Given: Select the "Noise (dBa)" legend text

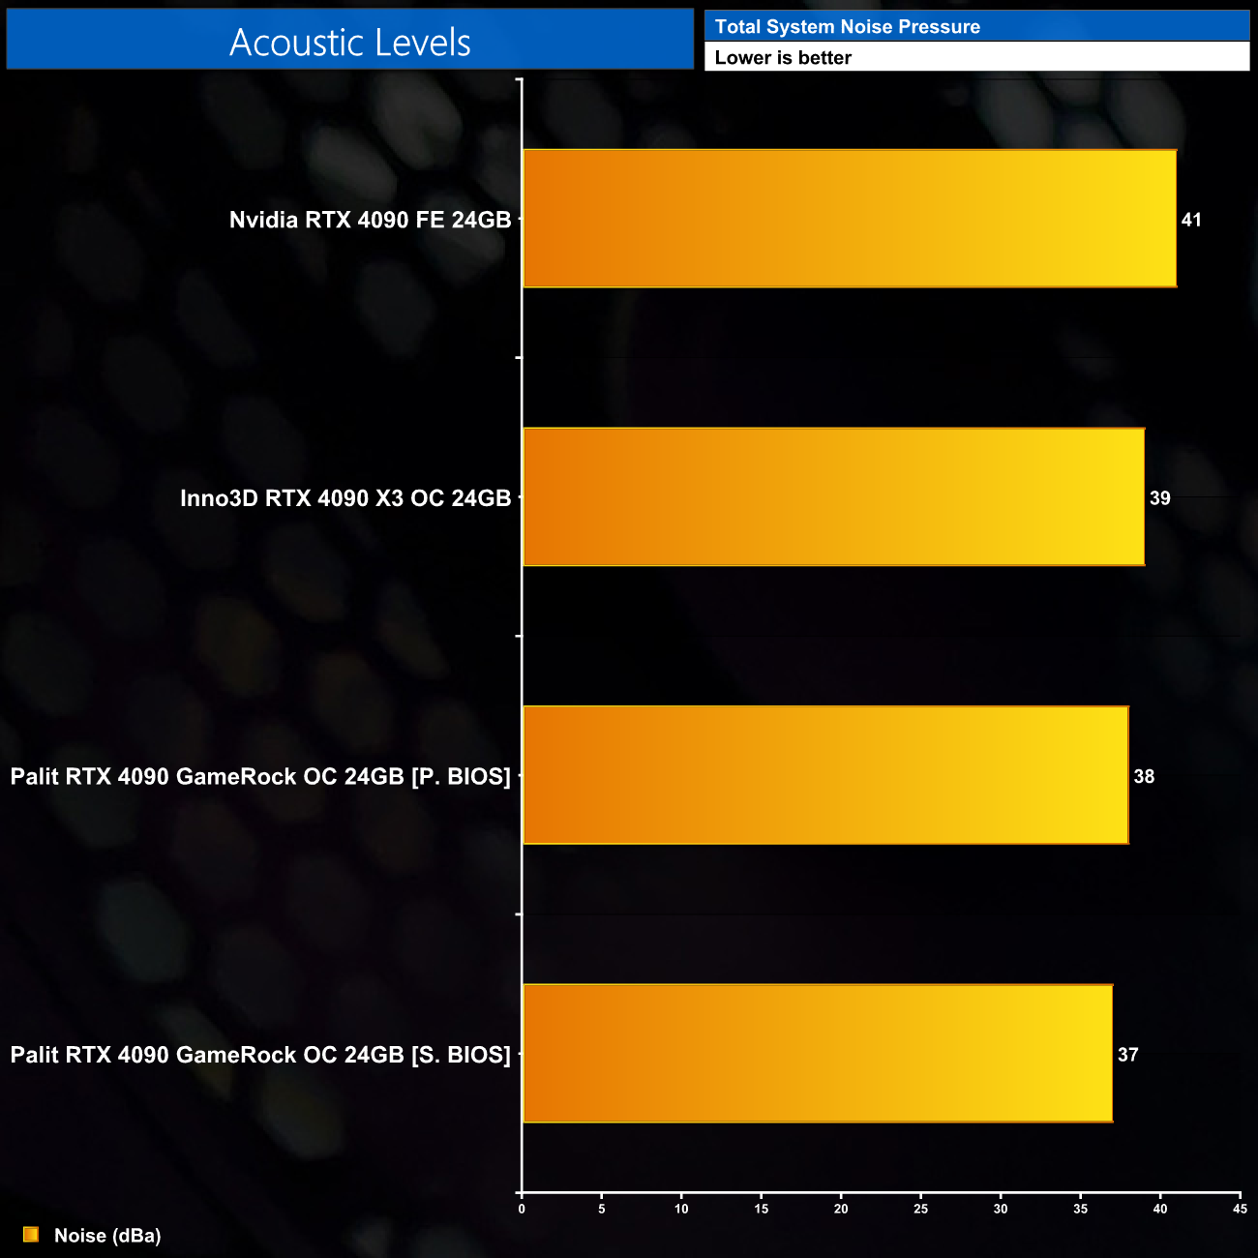Looking at the screenshot, I should pyautogui.click(x=107, y=1236).
